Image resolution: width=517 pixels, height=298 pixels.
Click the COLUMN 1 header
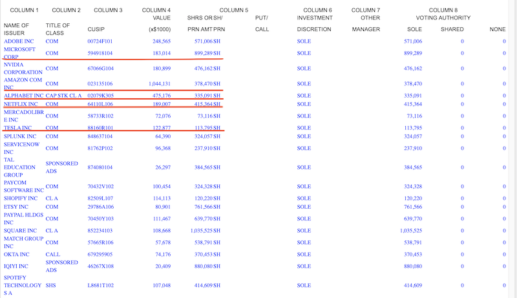click(x=24, y=10)
